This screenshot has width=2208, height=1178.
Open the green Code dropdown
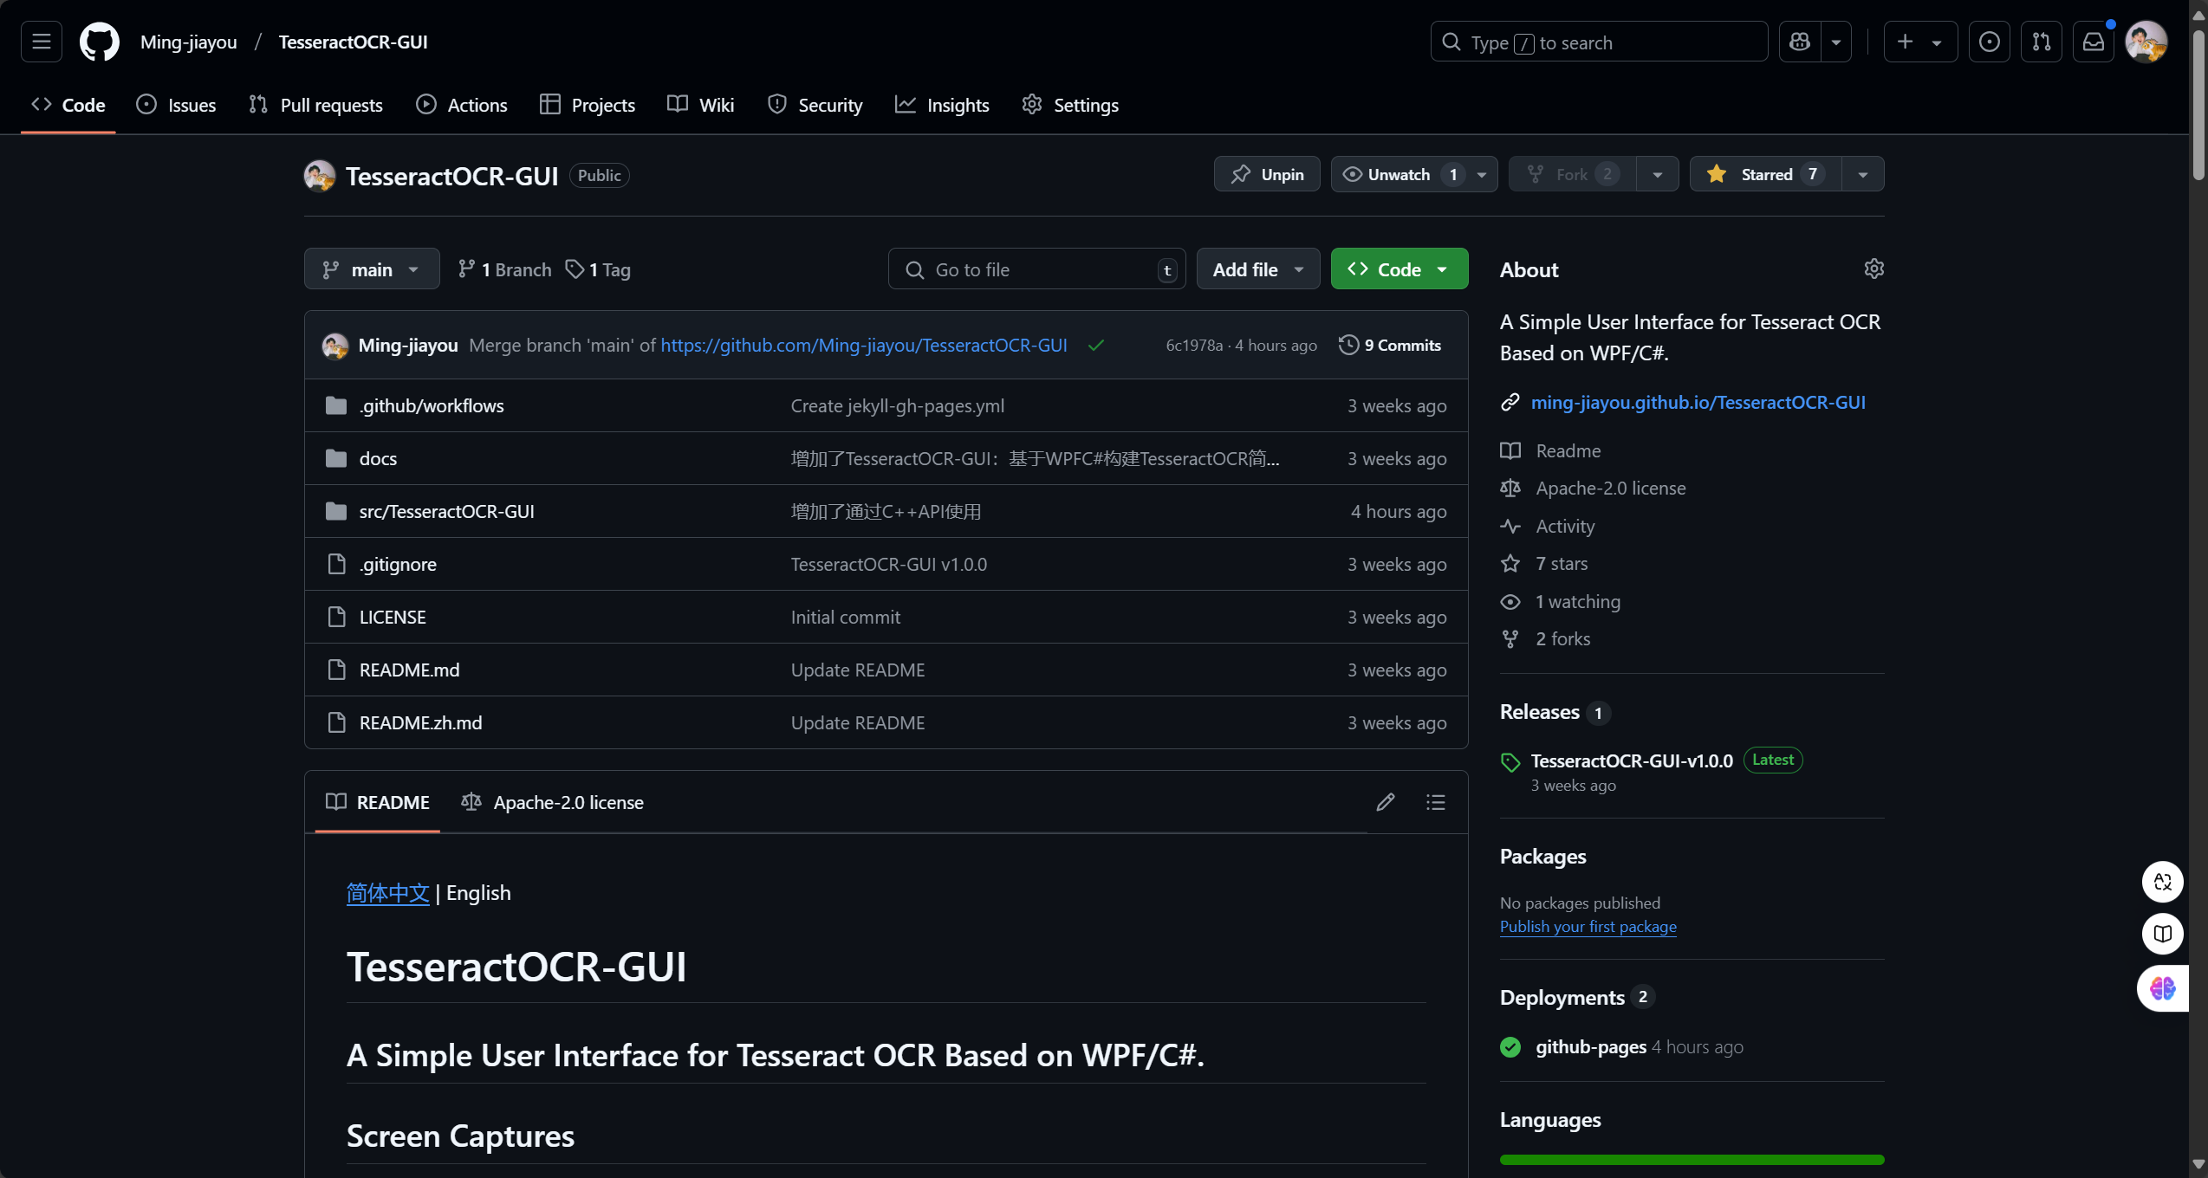1399,269
